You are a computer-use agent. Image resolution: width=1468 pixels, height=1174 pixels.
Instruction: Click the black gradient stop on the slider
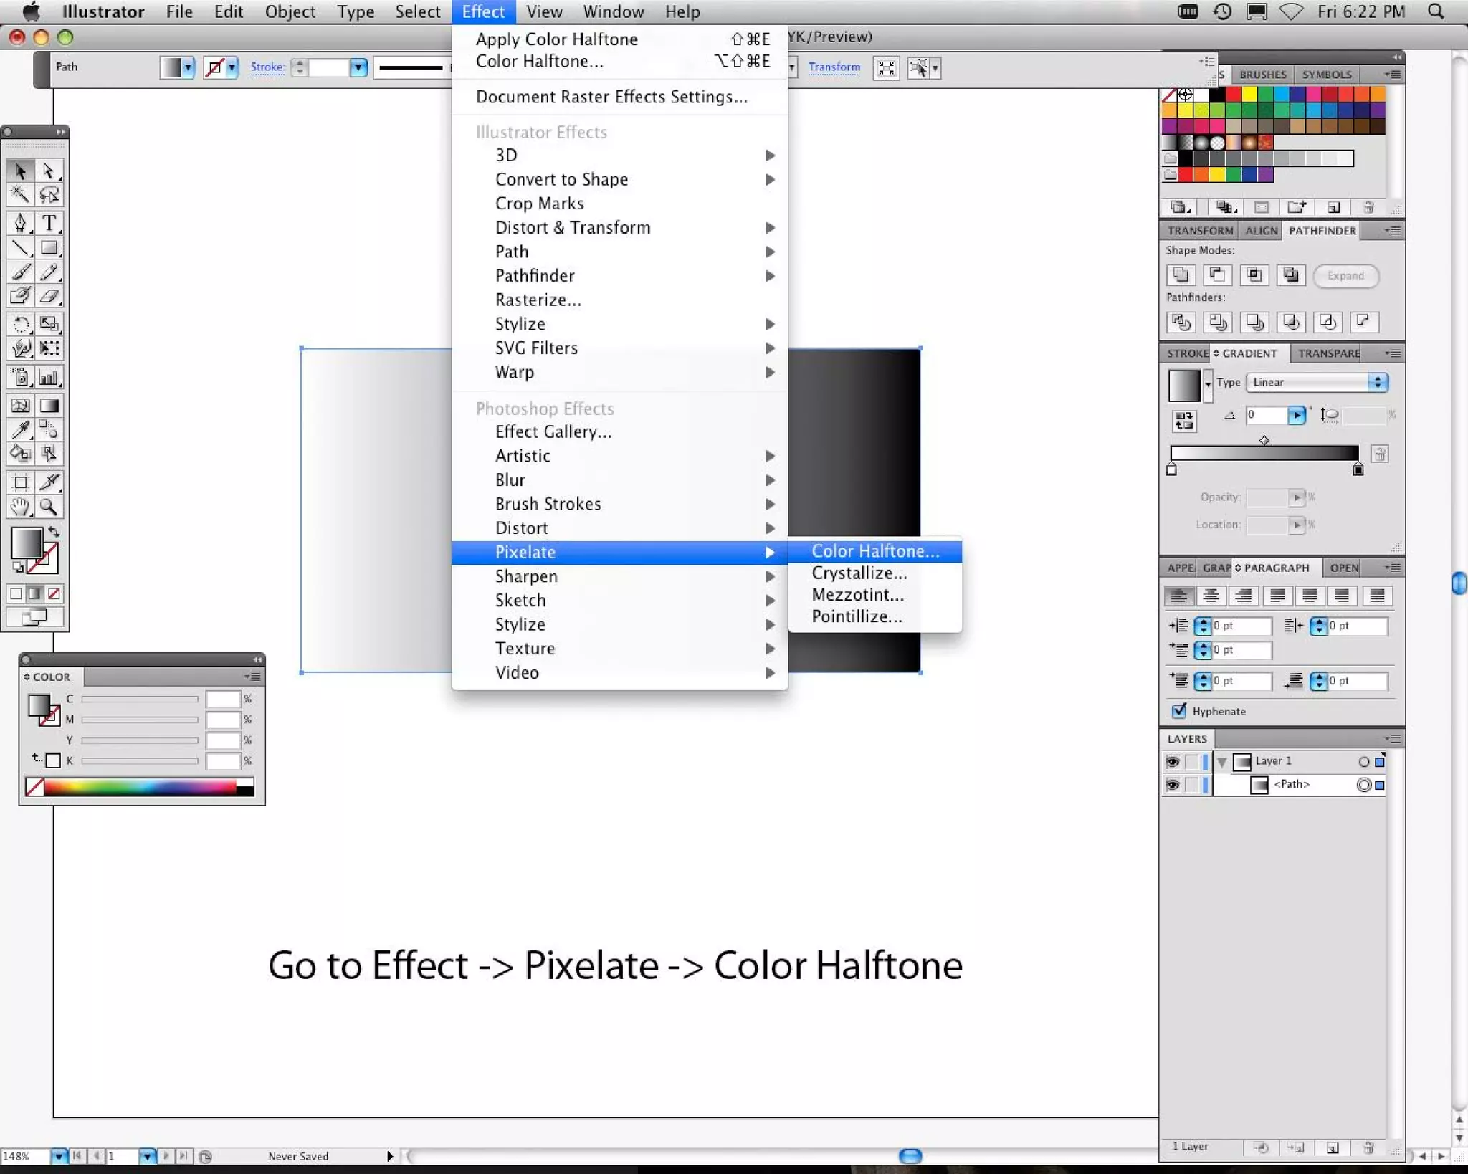point(1358,470)
